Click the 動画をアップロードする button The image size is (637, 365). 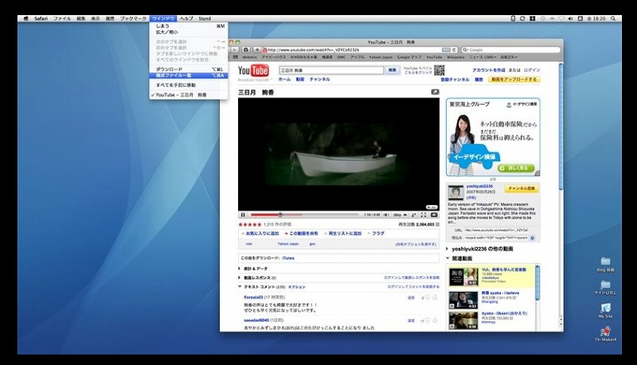[515, 80]
